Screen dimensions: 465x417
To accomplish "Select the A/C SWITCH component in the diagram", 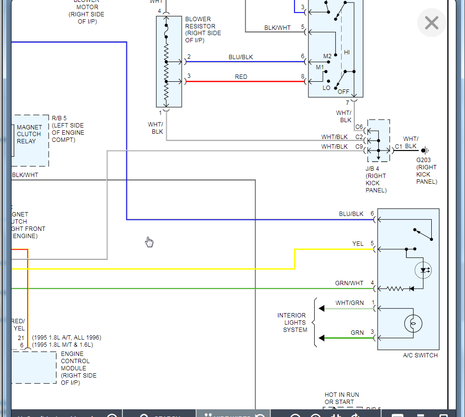I will pyautogui.click(x=408, y=279).
